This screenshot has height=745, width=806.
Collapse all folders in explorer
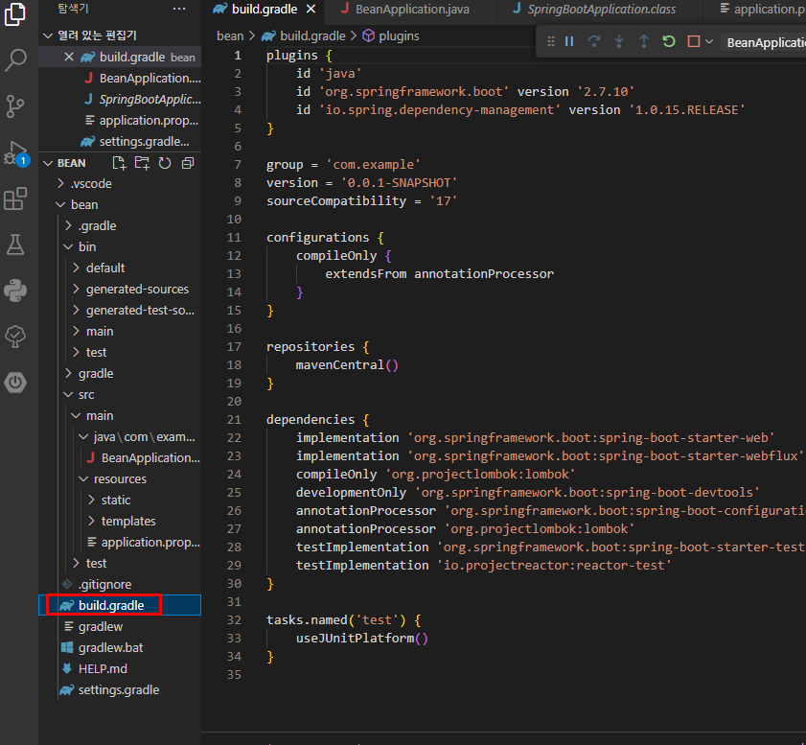point(187,163)
